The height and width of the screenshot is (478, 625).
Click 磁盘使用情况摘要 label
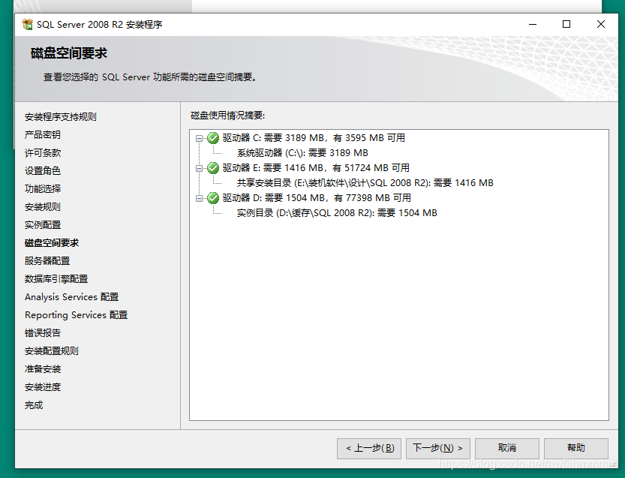click(x=227, y=116)
